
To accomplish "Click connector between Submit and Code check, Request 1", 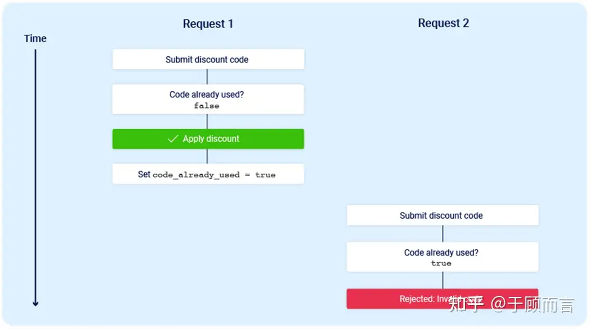I will (x=207, y=76).
